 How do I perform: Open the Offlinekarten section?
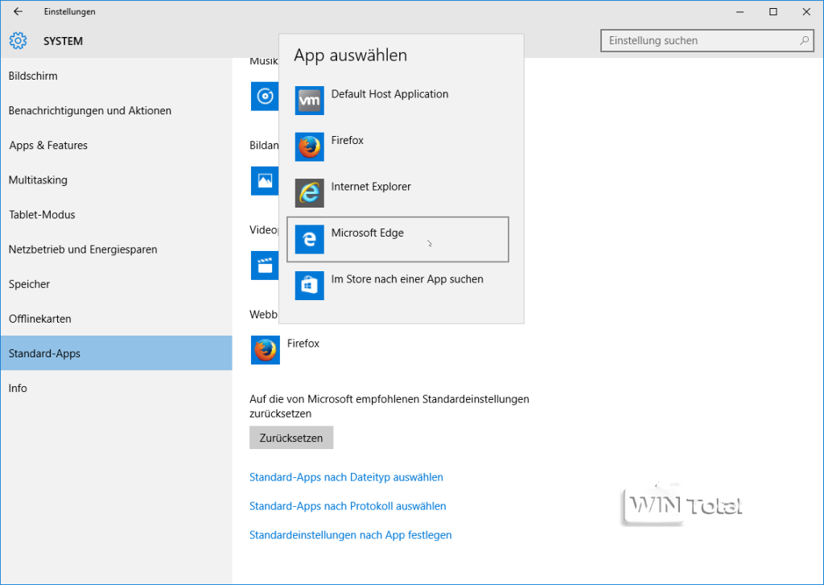tap(40, 319)
